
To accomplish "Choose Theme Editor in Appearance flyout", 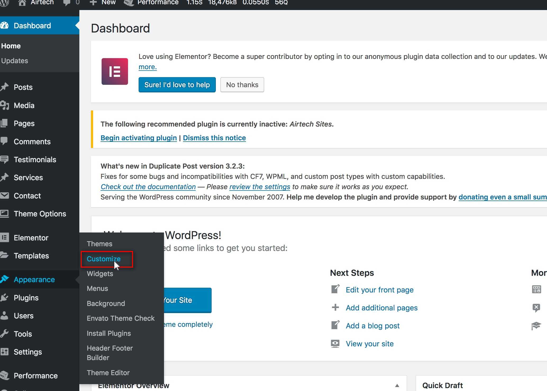I will click(x=108, y=373).
